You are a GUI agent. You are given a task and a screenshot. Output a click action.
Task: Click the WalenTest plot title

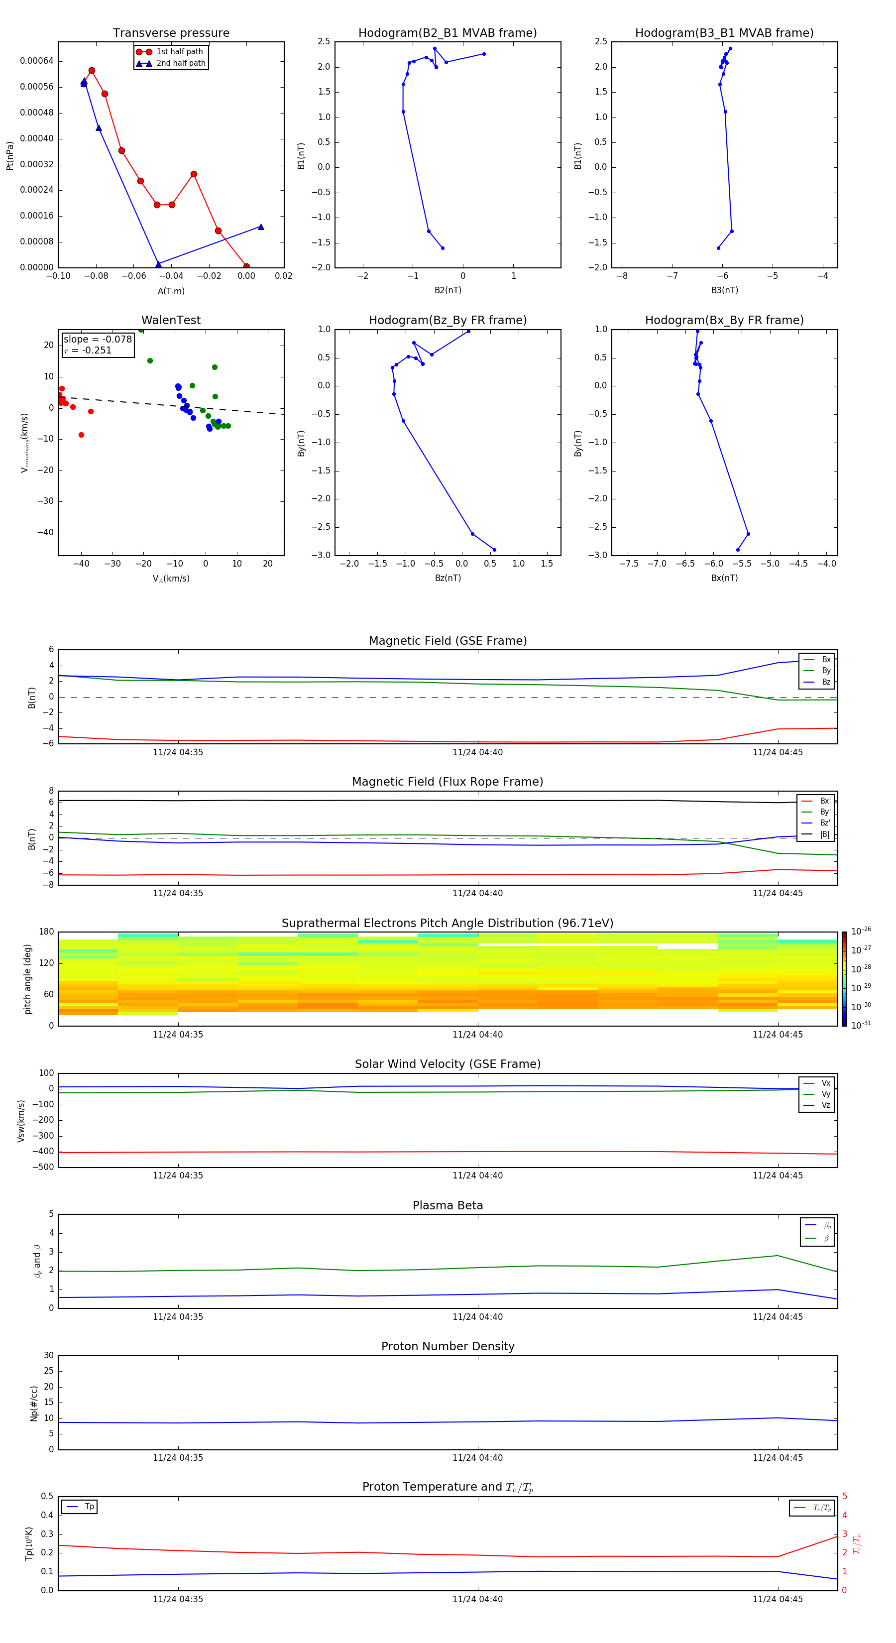pyautogui.click(x=171, y=320)
